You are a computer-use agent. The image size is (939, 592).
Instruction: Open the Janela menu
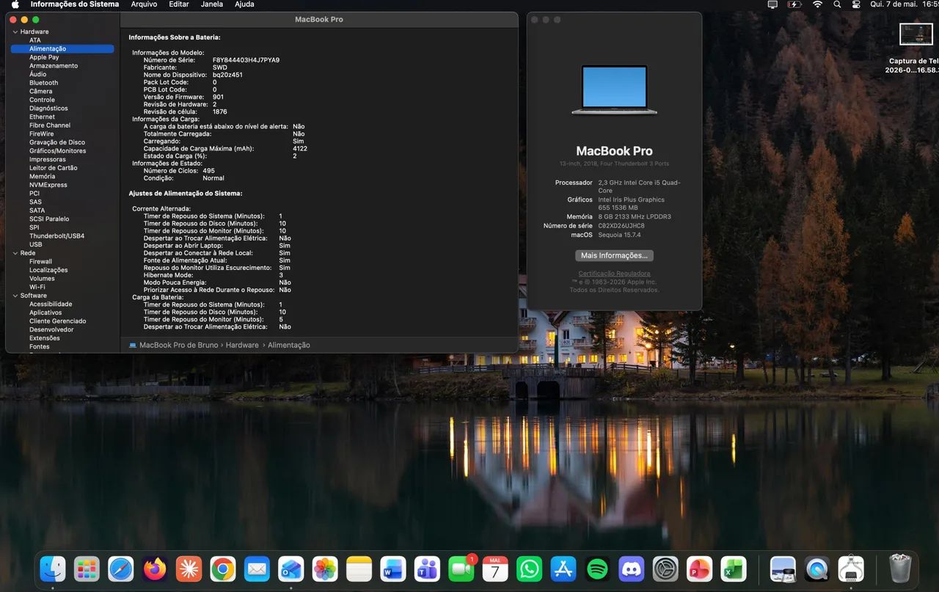pos(212,4)
